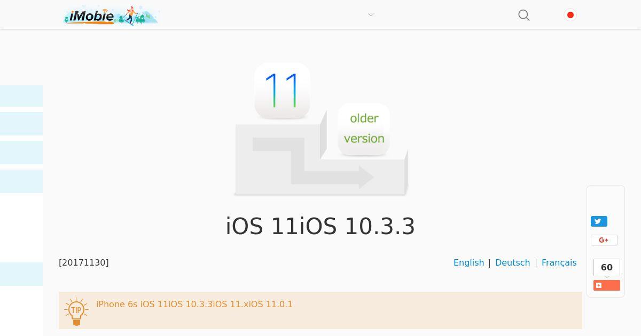Click the iOS 11 app tile image

[x=283, y=91]
